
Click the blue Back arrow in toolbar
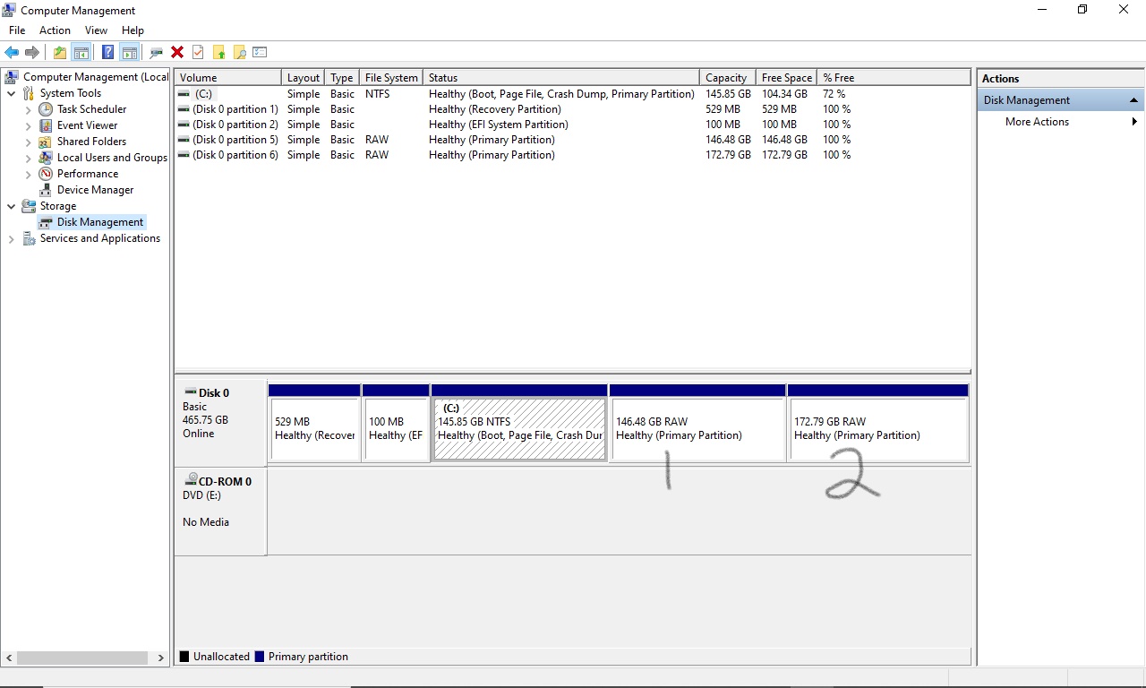12,53
